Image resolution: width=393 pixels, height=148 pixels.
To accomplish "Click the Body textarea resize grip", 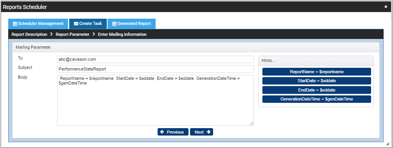I will pos(251,123).
